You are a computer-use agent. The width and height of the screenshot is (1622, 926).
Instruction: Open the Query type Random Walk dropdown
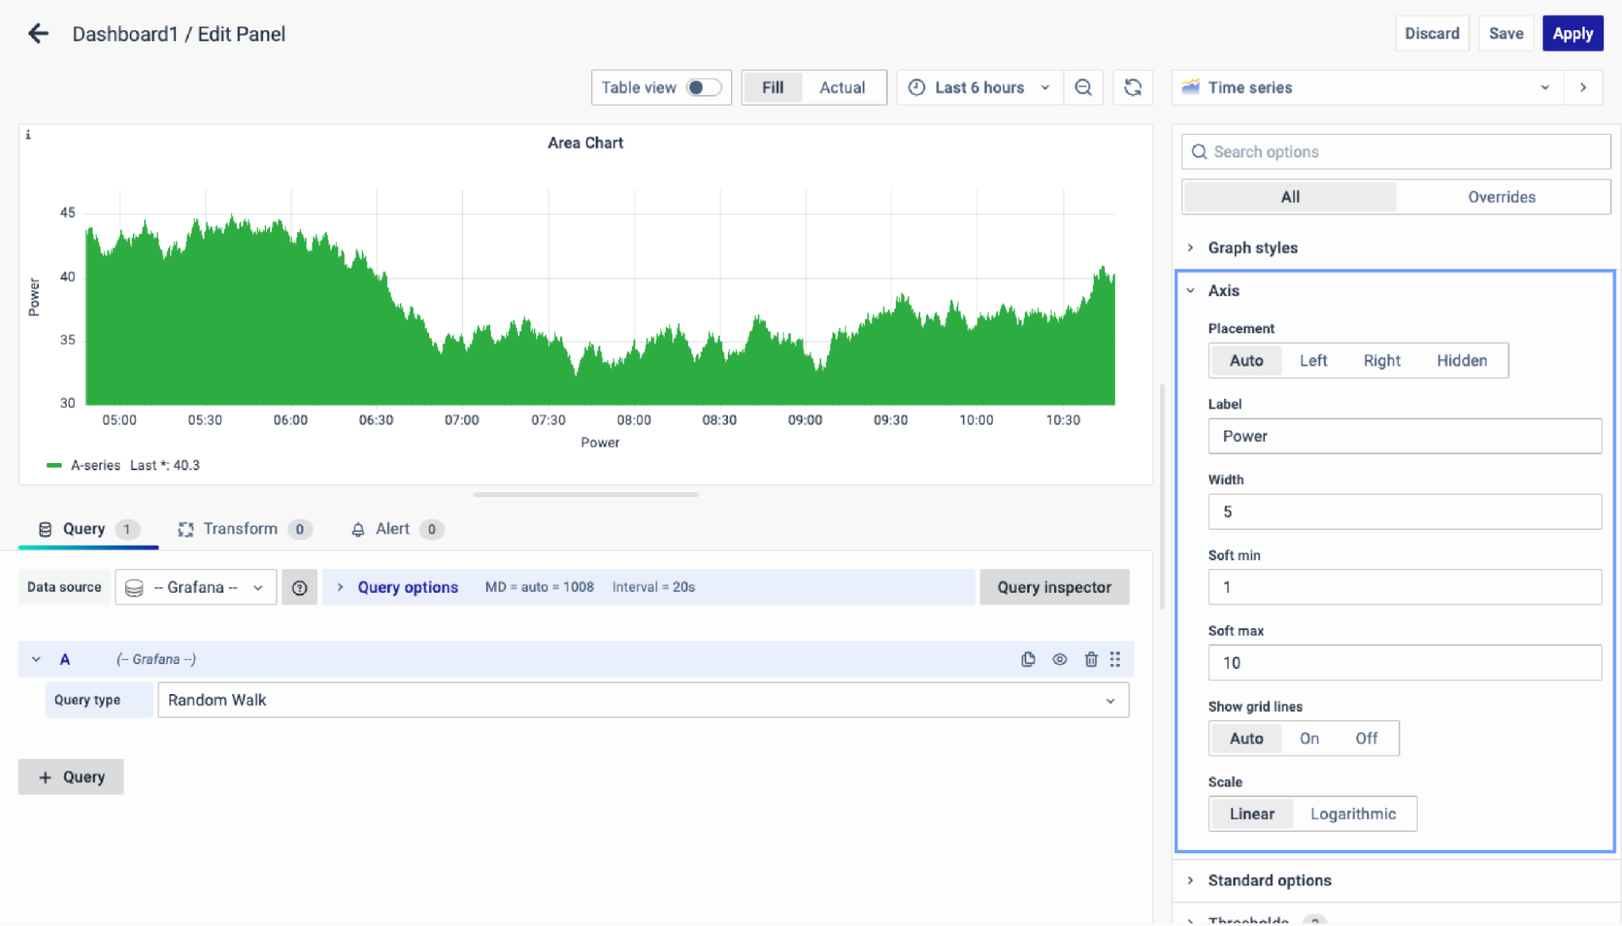[643, 700]
